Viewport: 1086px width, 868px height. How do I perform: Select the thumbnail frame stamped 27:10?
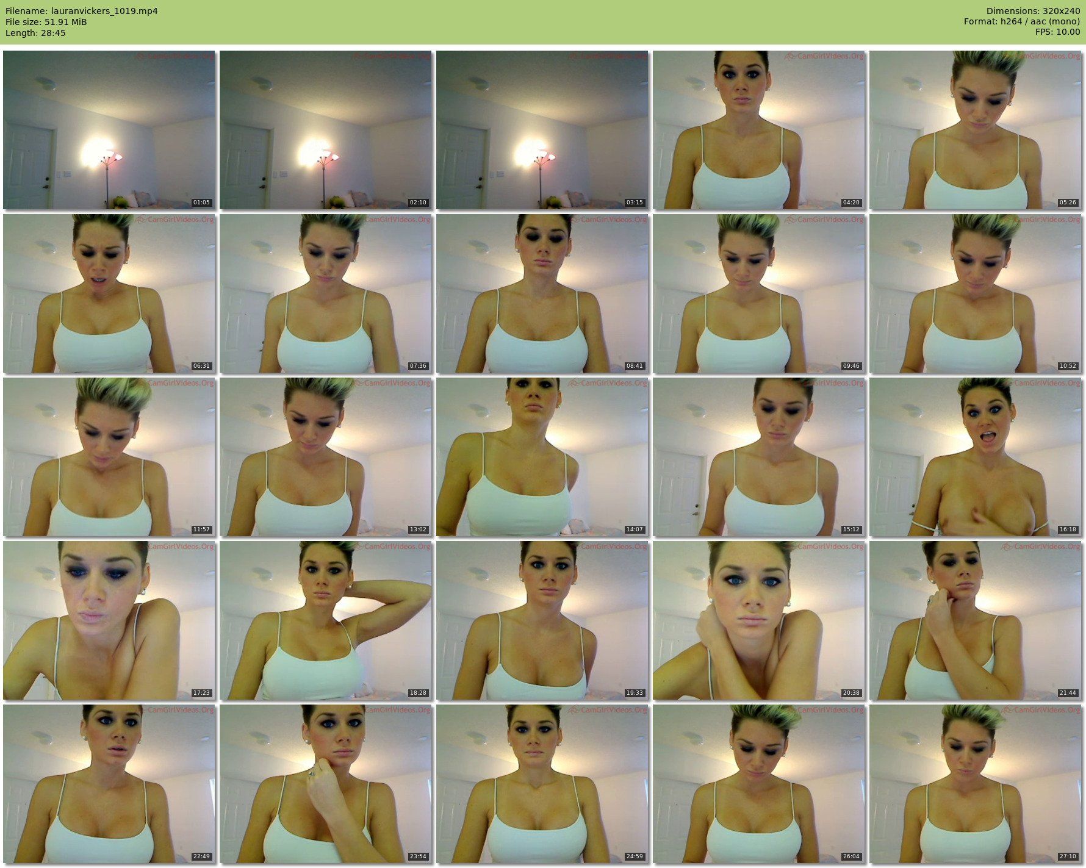(976, 784)
